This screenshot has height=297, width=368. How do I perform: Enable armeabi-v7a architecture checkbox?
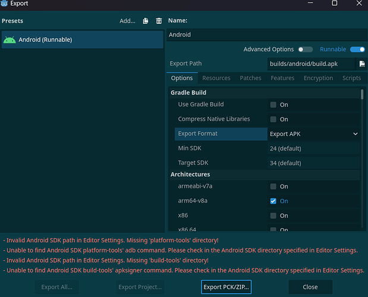[x=273, y=187]
